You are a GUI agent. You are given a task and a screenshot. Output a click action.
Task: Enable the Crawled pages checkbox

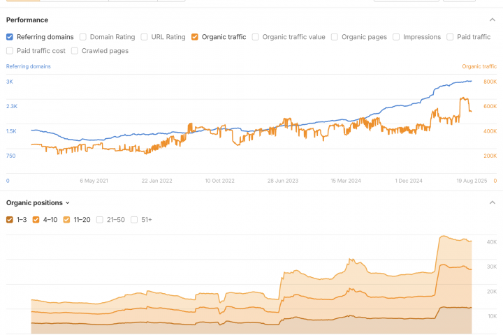[75, 51]
